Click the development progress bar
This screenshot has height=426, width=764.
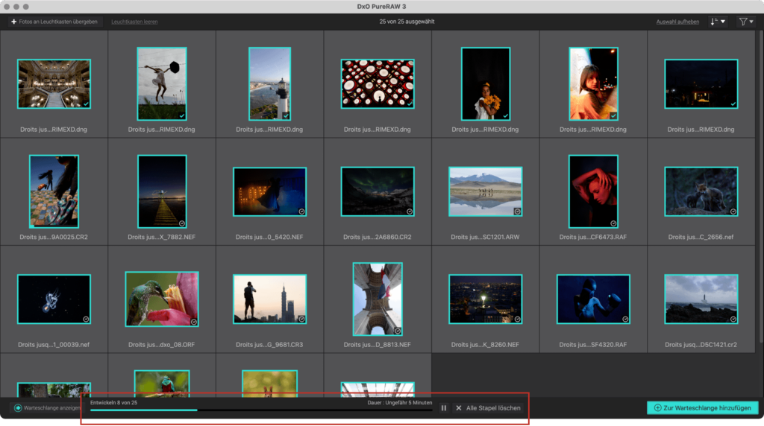click(x=261, y=410)
